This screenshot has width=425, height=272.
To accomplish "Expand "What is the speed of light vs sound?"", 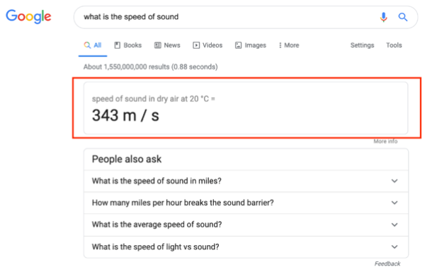I will click(x=246, y=247).
